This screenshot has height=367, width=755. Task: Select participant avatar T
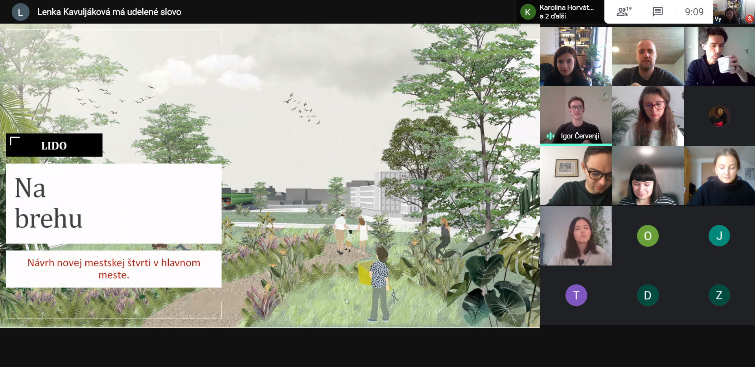[x=576, y=295]
